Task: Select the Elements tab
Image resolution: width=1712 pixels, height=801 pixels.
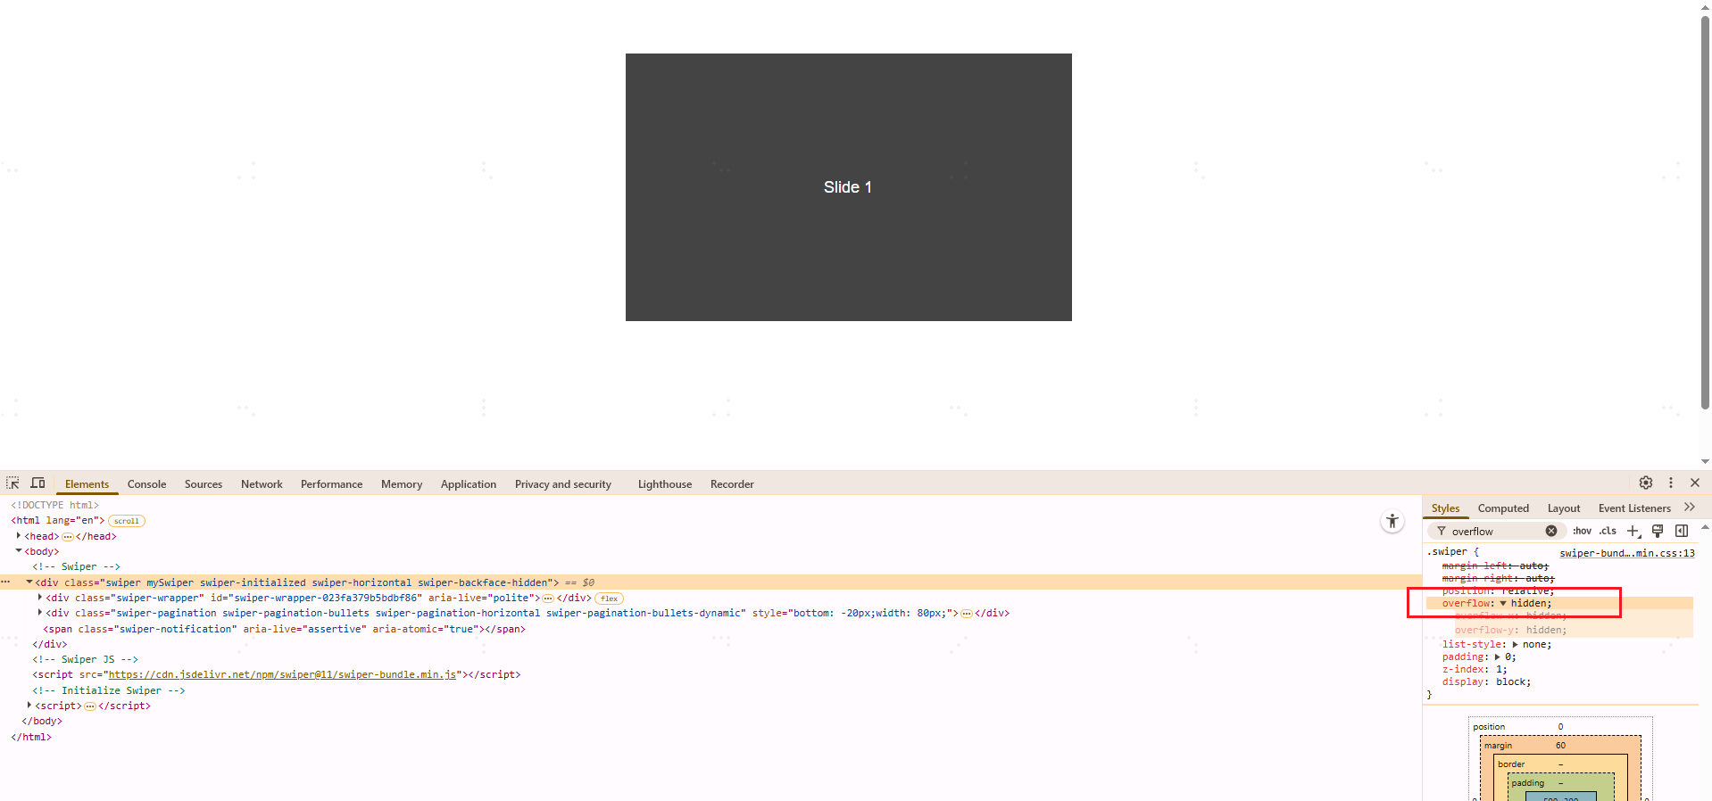Action: [87, 484]
